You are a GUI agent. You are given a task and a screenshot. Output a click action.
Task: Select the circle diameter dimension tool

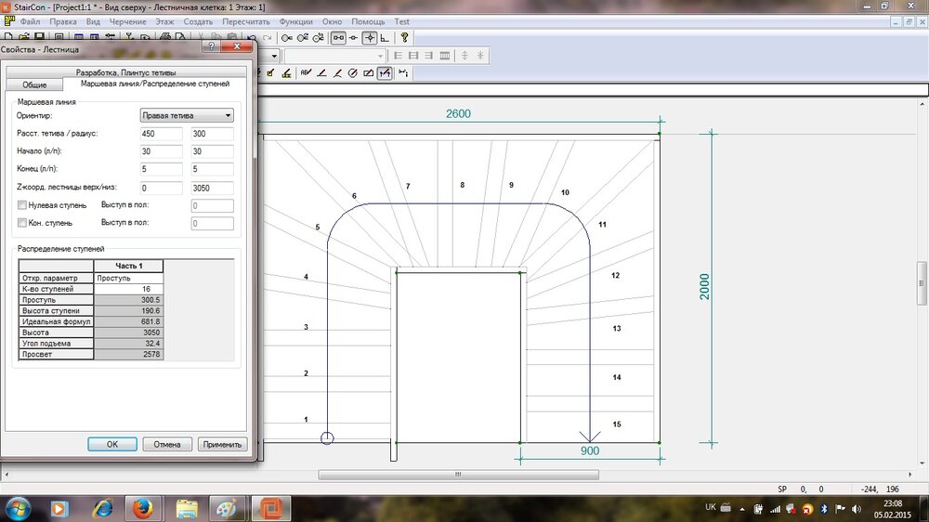(x=353, y=72)
